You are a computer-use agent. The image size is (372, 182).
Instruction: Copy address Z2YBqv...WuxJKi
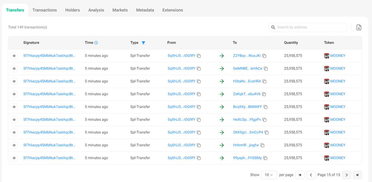point(264,56)
